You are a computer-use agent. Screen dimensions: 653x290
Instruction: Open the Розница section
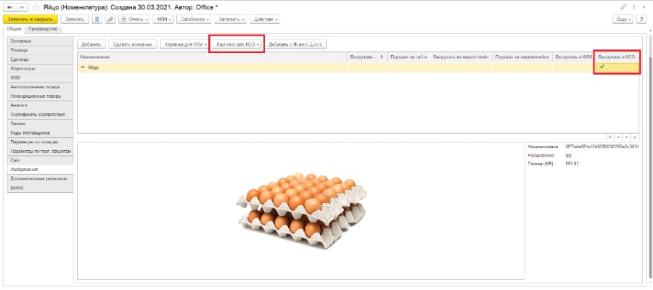[41, 50]
